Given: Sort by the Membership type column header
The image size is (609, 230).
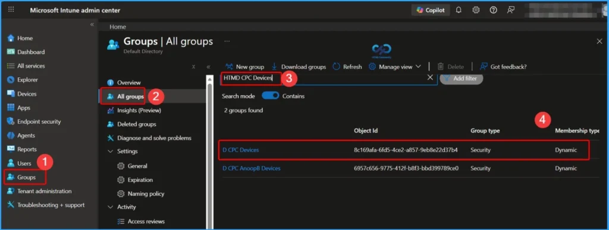Looking at the screenshot, I should click(x=577, y=131).
